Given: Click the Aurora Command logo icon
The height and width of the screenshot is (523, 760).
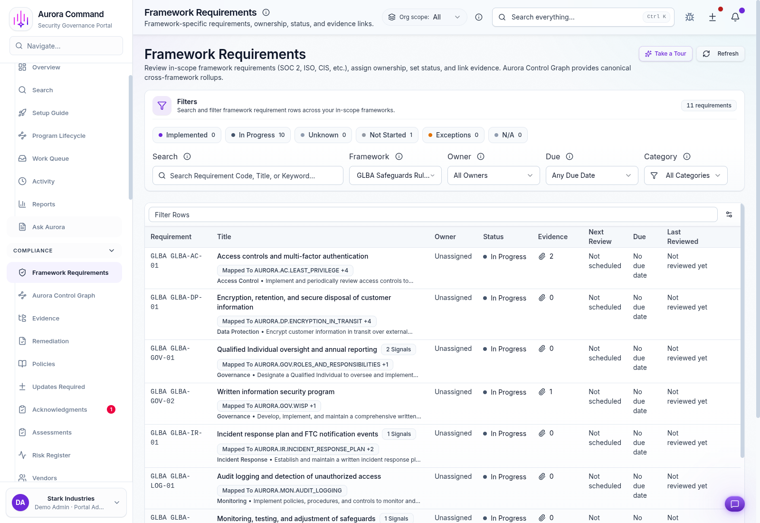Looking at the screenshot, I should click(21, 19).
